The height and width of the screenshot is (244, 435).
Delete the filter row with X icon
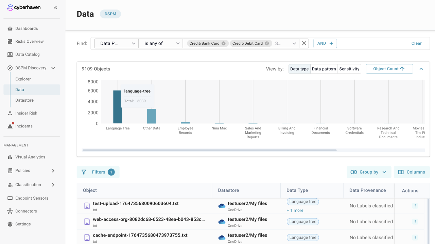304,43
